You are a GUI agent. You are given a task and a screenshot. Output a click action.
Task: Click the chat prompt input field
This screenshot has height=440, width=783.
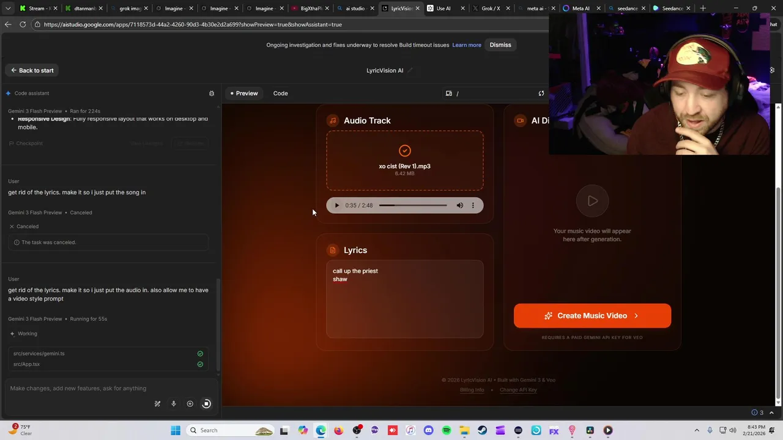(x=110, y=388)
